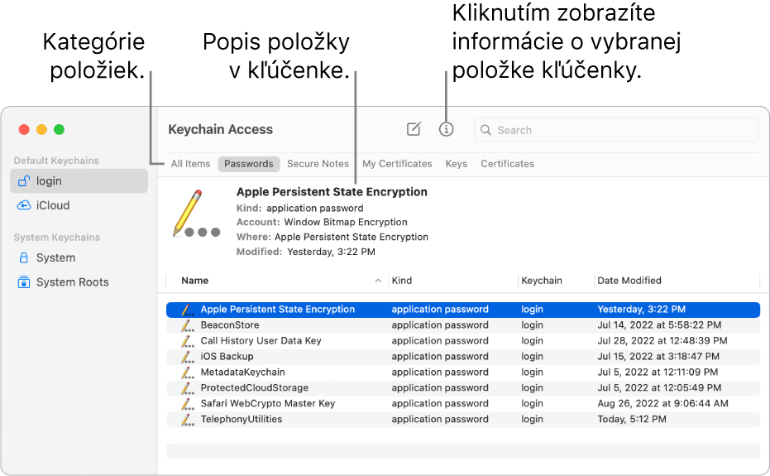Viewport: 770px width, 476px height.
Task: Switch to Secure Notes tab
Action: tap(318, 164)
